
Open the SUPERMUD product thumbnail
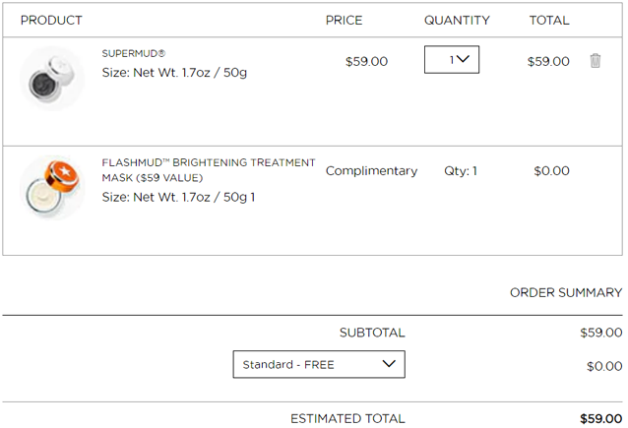[52, 79]
